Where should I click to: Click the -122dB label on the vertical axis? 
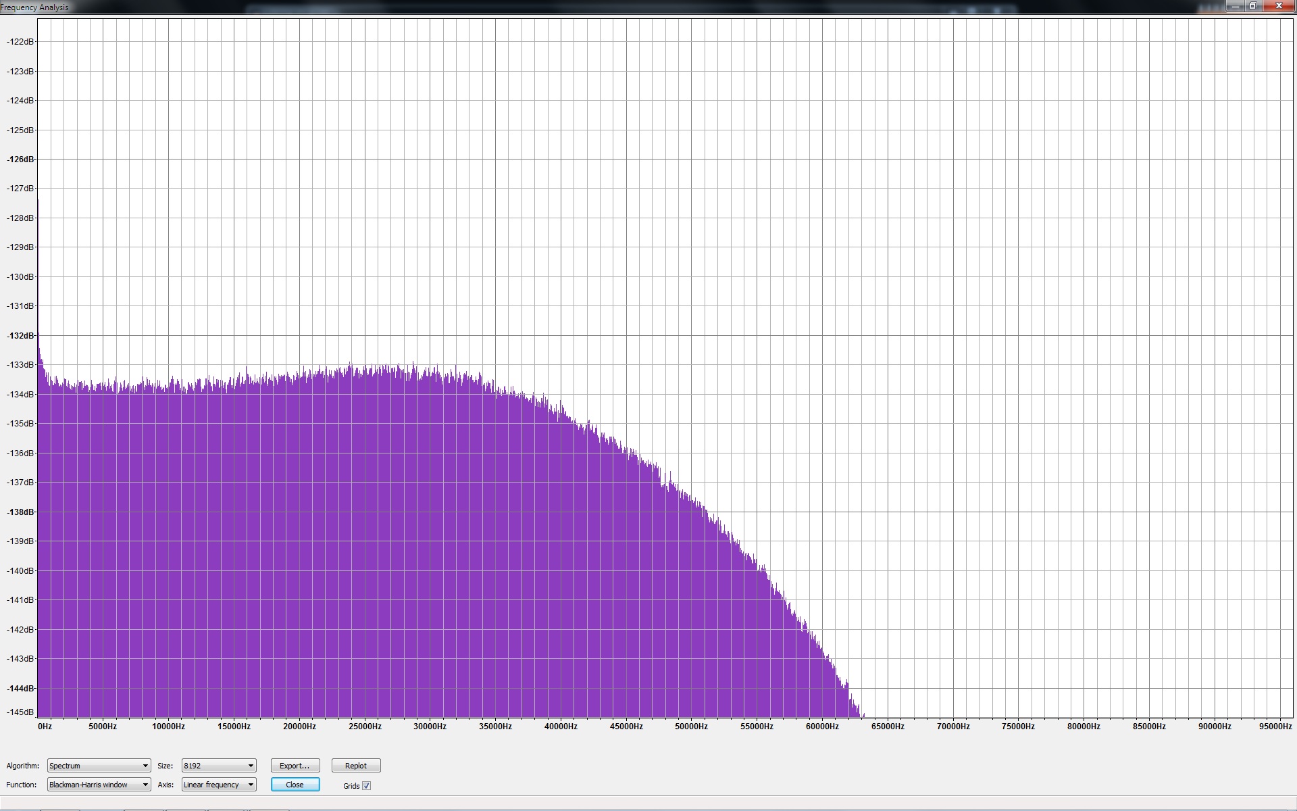point(20,42)
